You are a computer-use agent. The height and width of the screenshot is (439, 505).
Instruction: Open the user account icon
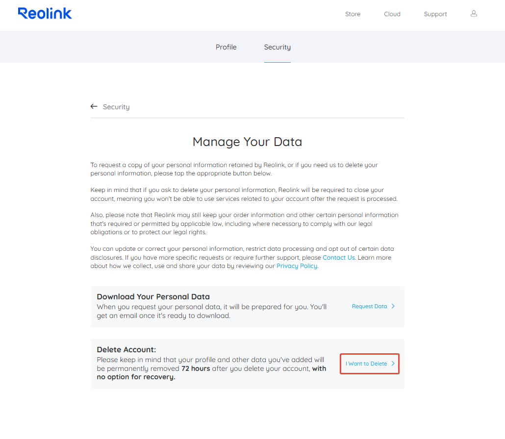pyautogui.click(x=474, y=14)
